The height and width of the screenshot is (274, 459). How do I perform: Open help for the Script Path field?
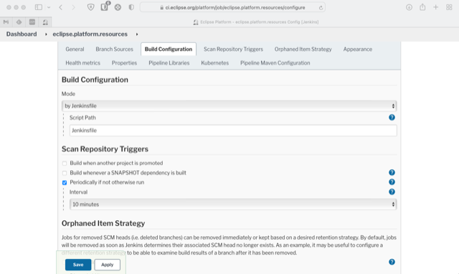pyautogui.click(x=392, y=118)
